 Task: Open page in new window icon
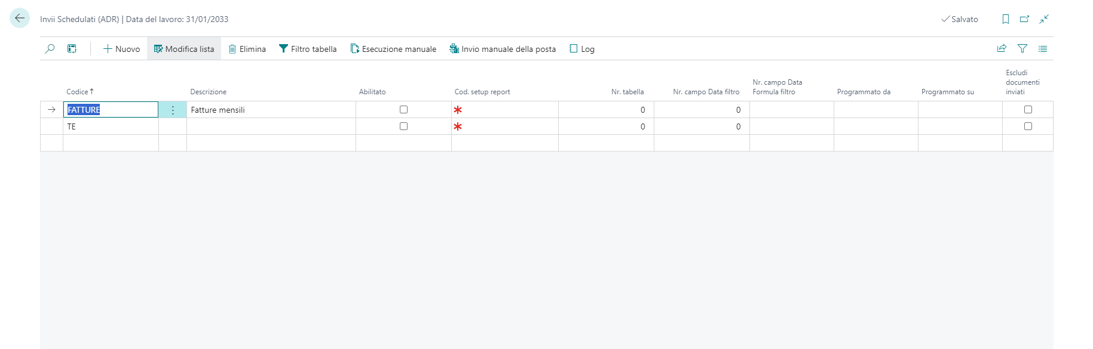click(x=1024, y=19)
